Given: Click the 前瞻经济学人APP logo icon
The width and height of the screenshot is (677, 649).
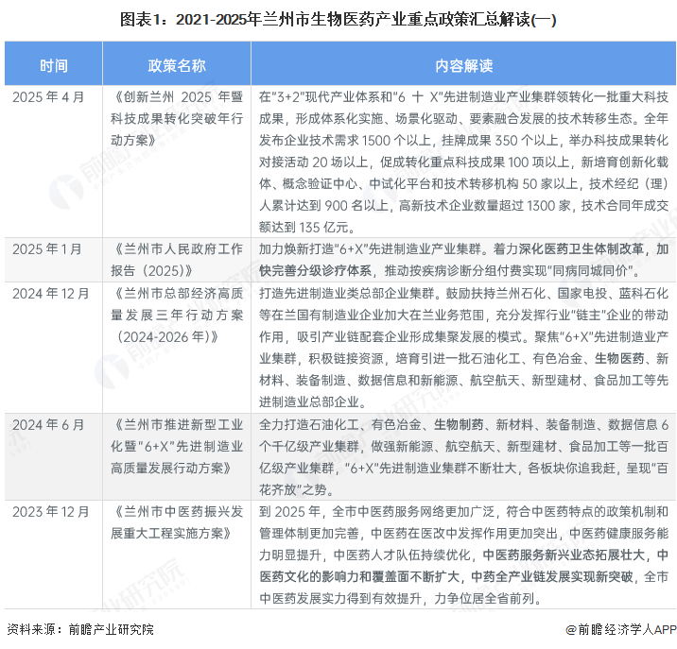Looking at the screenshot, I should click(569, 630).
